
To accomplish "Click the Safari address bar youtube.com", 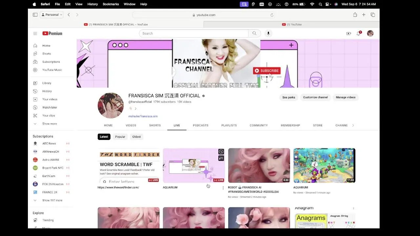I will [x=203, y=15].
